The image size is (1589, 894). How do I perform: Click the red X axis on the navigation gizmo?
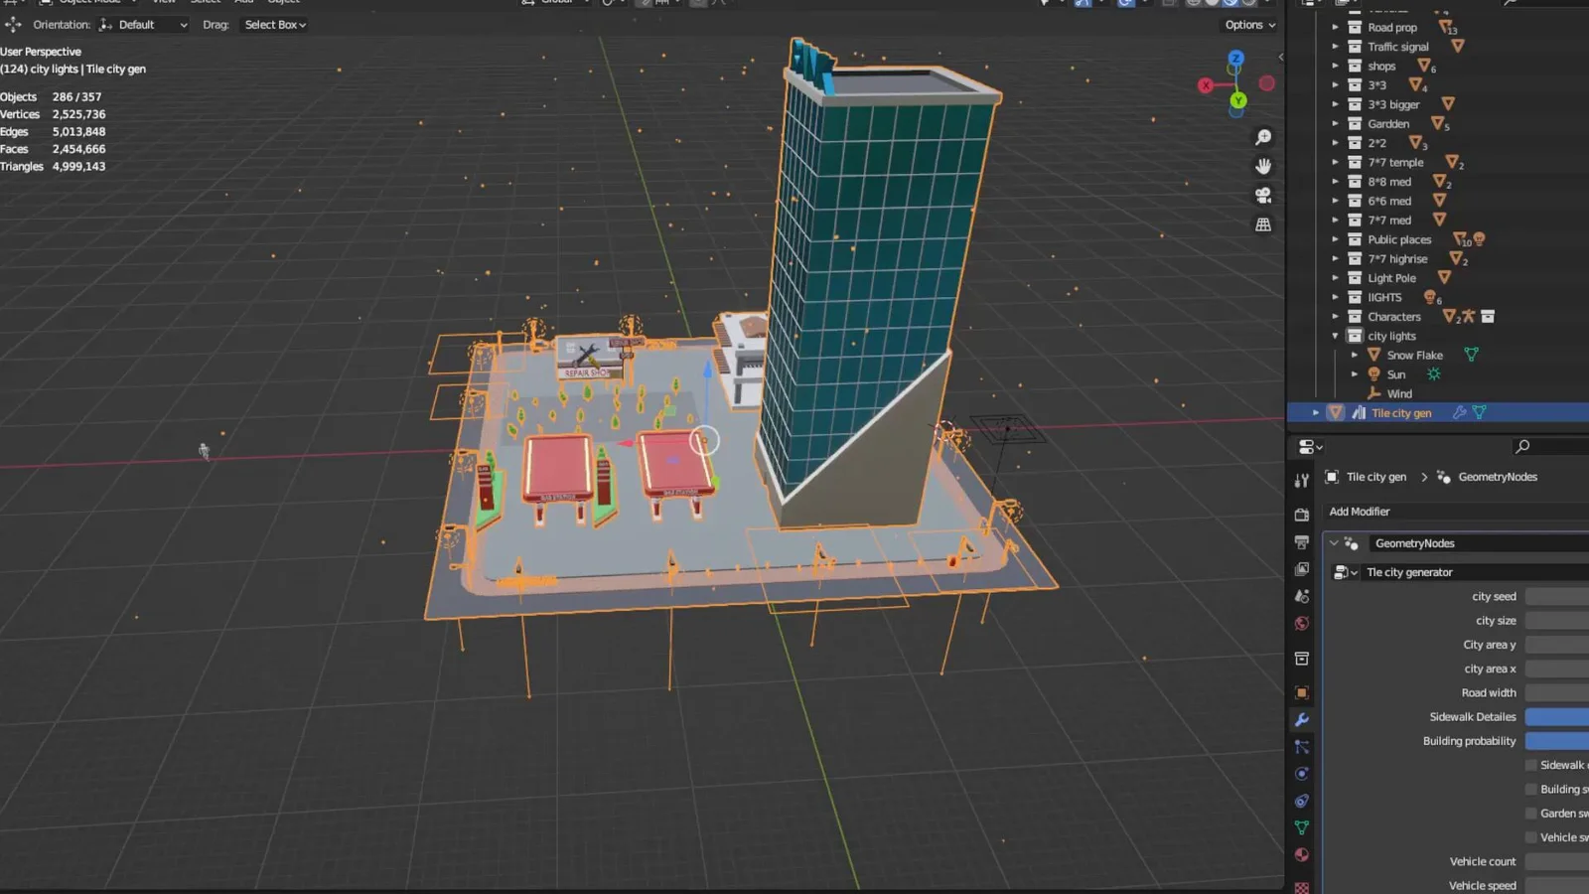1206,85
